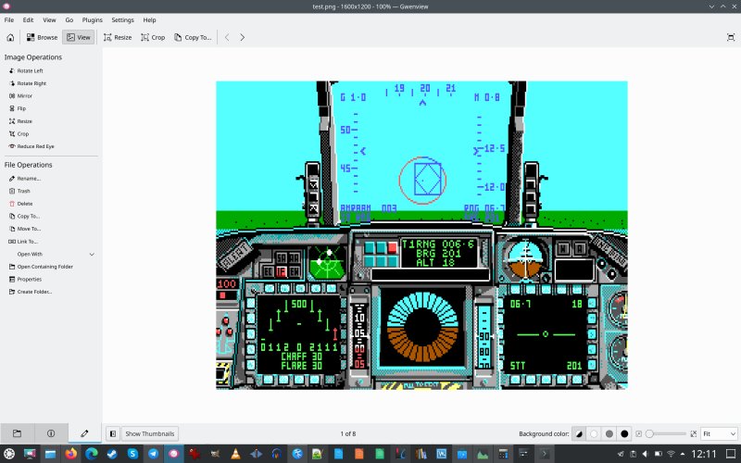Toggle the Show Thumbnails button
This screenshot has height=463, width=741.
pyautogui.click(x=149, y=433)
